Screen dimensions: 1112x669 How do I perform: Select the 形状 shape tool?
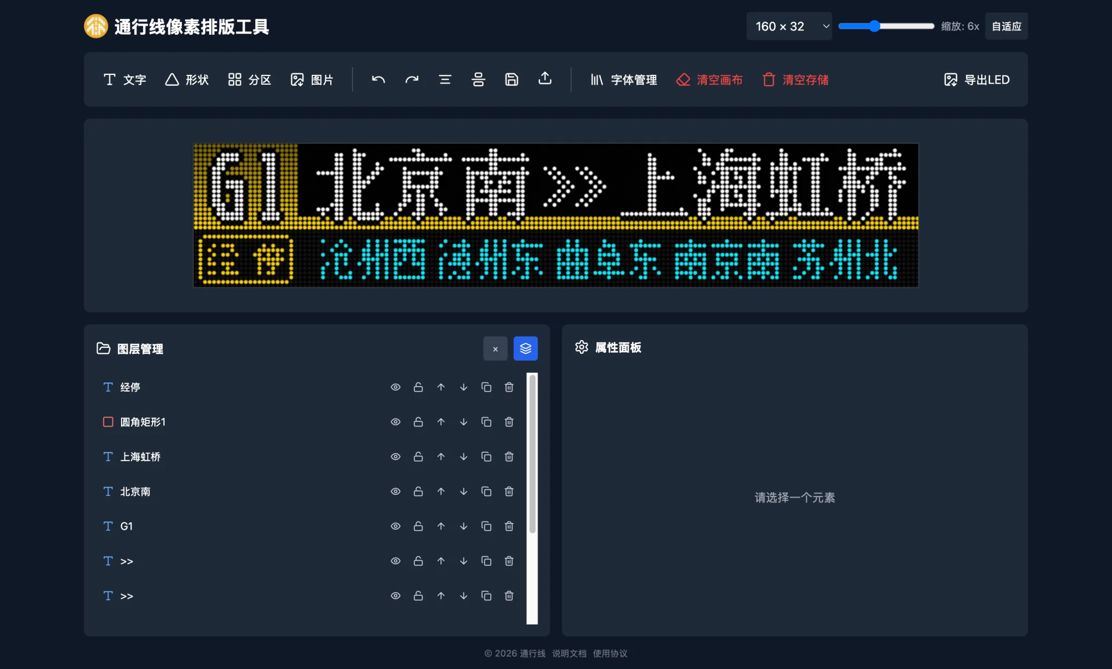coord(186,79)
